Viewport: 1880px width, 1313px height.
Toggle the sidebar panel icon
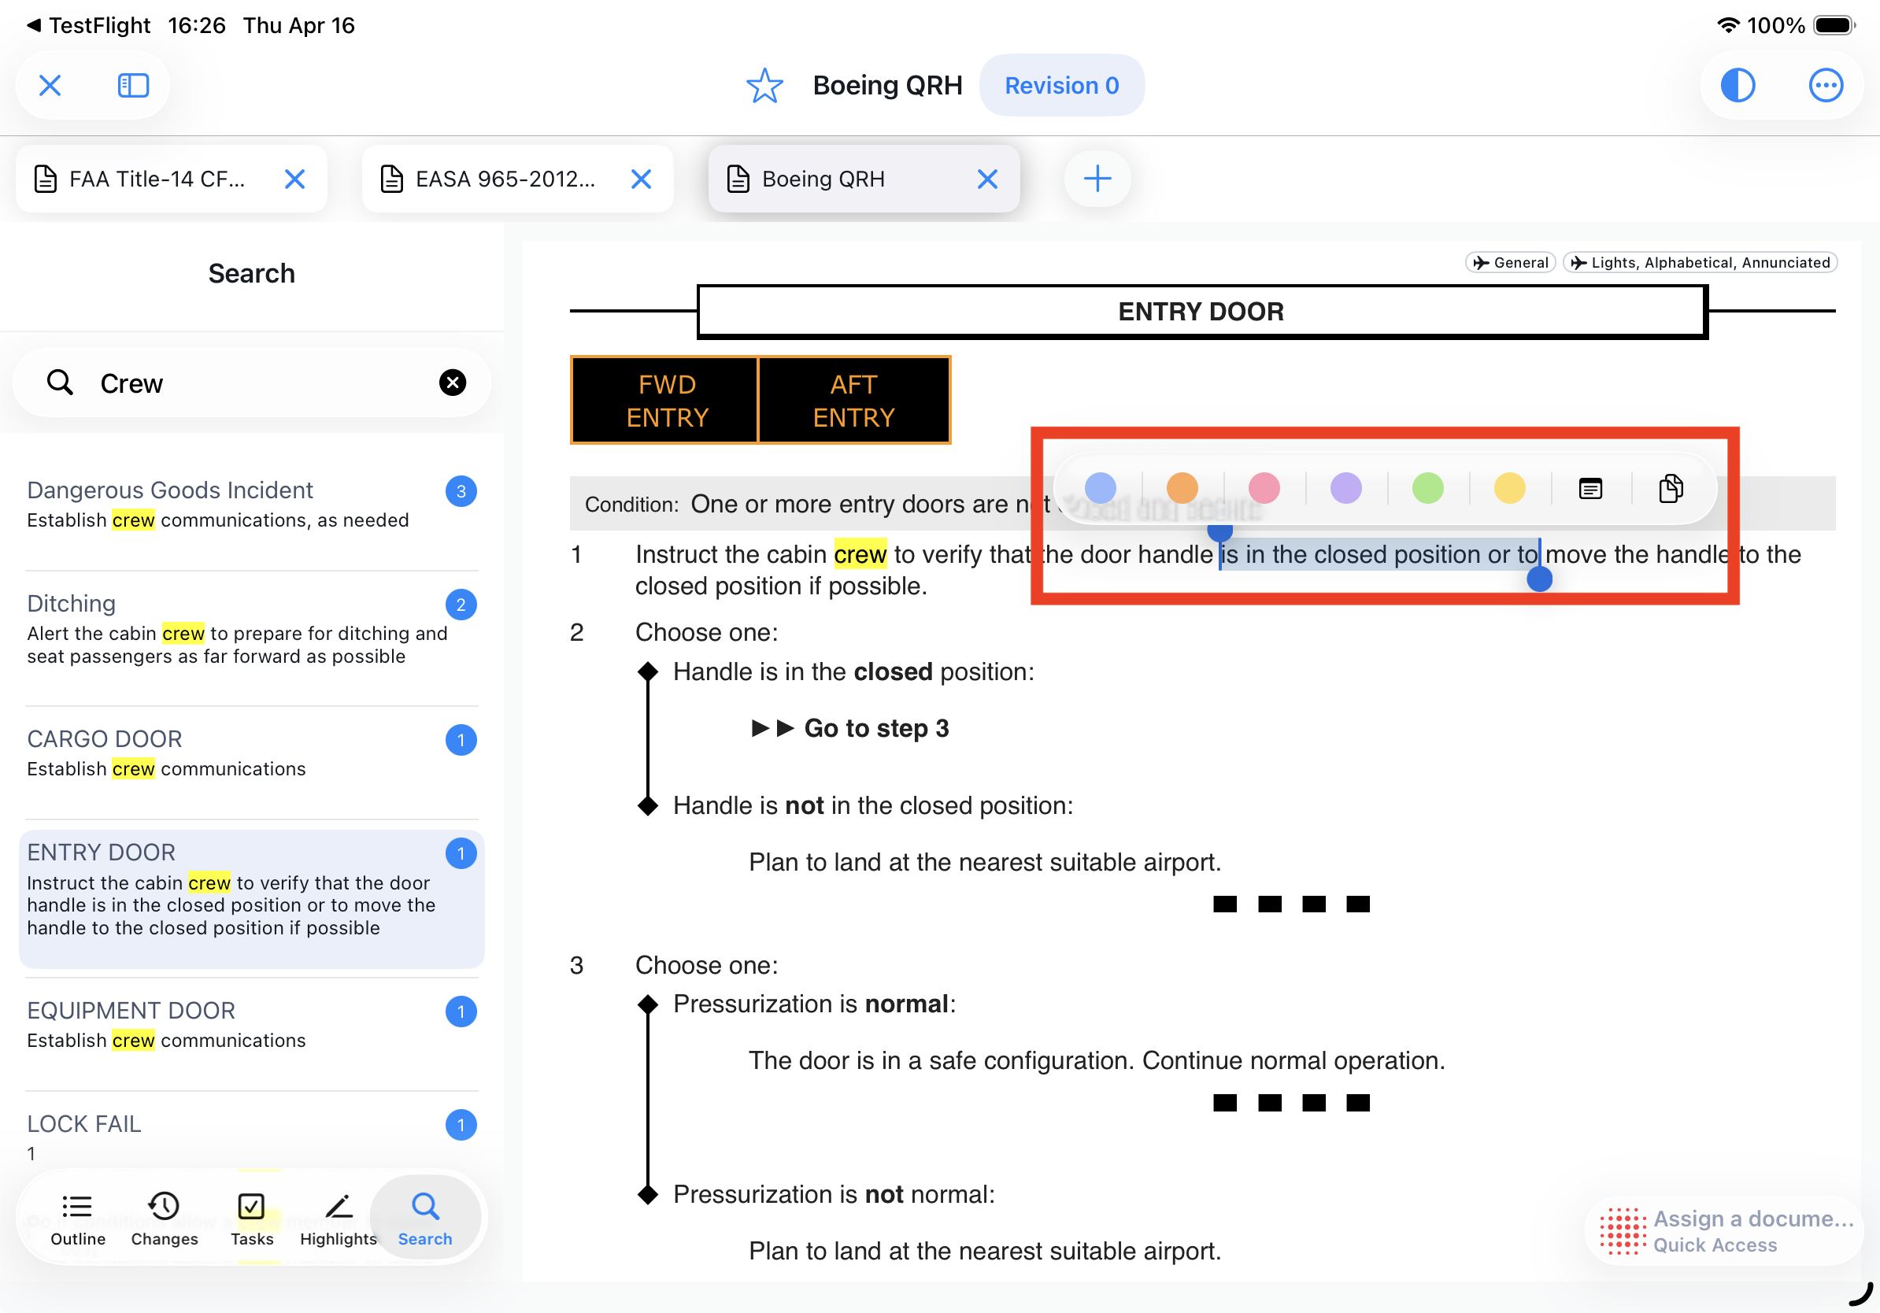132,85
